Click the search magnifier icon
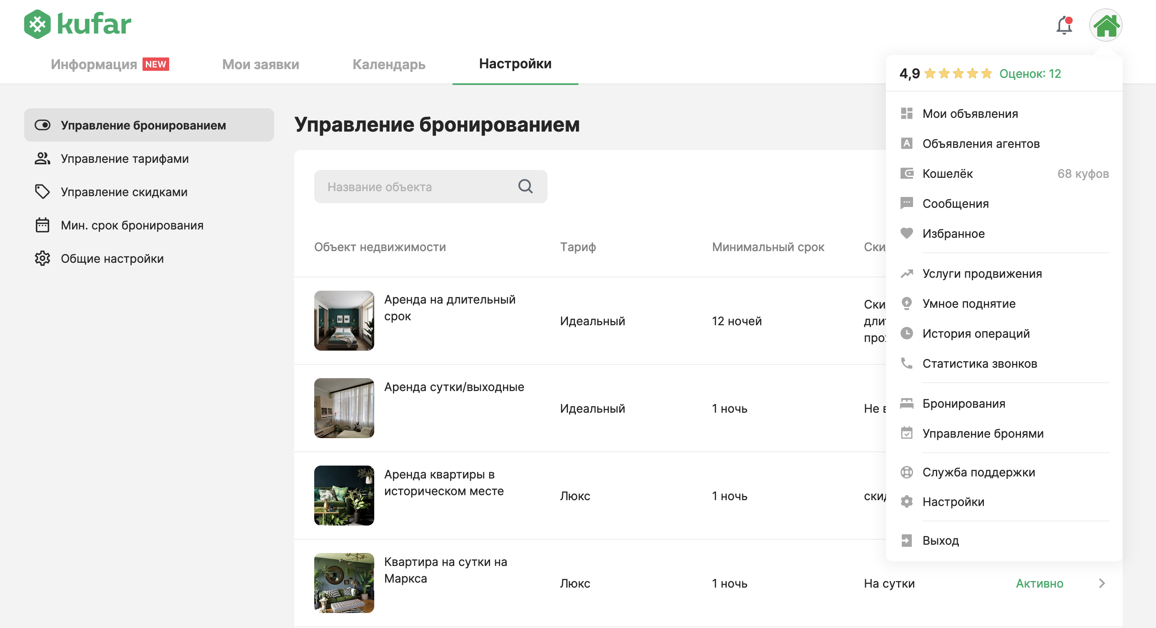Image resolution: width=1156 pixels, height=628 pixels. tap(525, 186)
